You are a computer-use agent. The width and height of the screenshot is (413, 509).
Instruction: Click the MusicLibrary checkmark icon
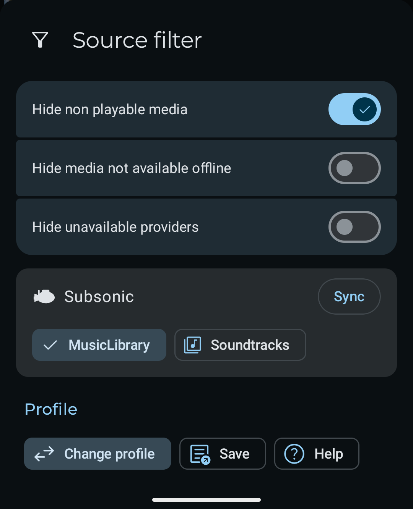tap(50, 345)
